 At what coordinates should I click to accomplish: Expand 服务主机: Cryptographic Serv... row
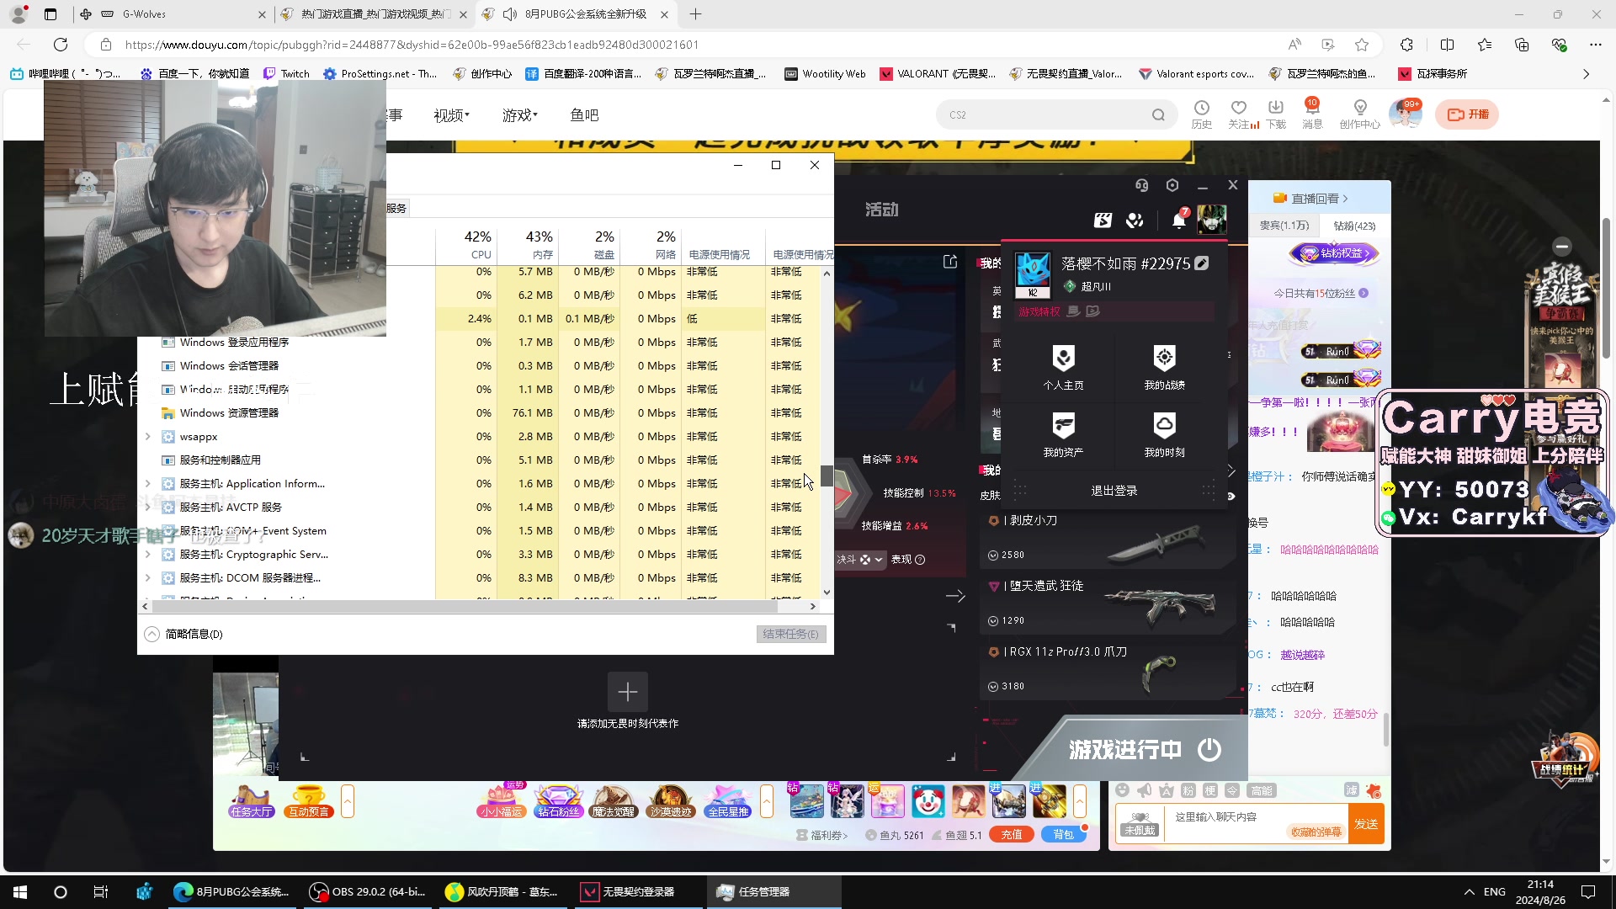click(148, 554)
